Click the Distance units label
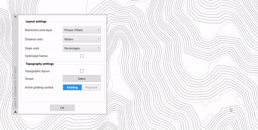The height and width of the screenshot is (130, 258). click(34, 39)
